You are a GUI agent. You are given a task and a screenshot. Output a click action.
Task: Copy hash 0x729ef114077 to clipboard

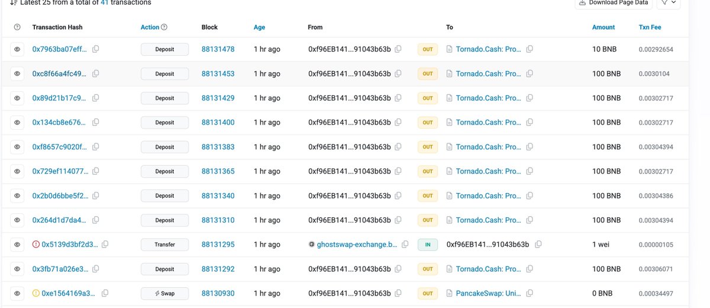coord(95,171)
